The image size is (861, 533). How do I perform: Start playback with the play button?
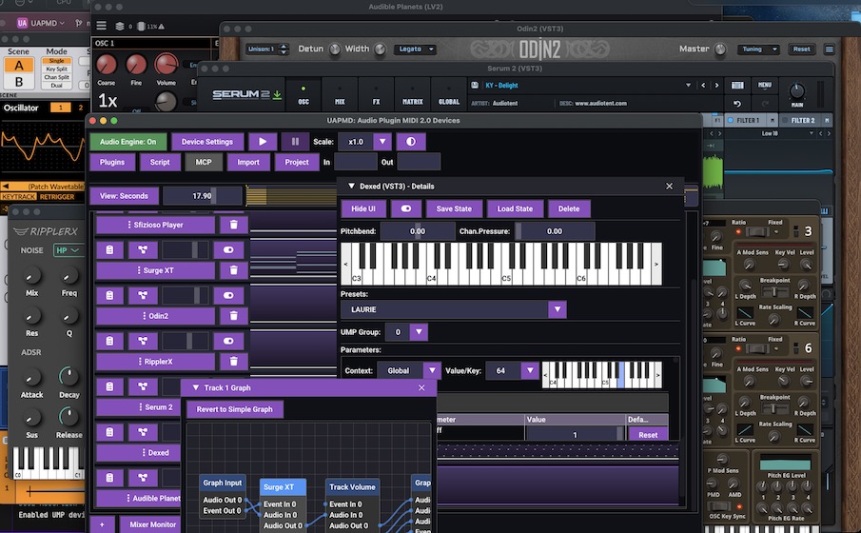(x=263, y=142)
